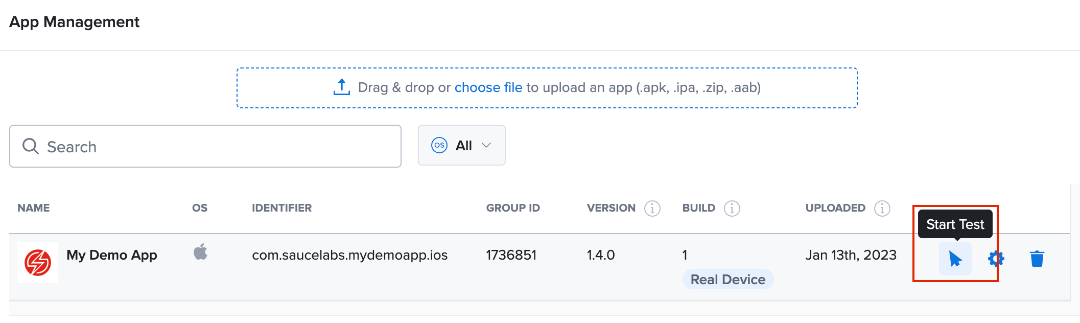Expand the OS filter dropdown showing All
Image resolution: width=1080 pixels, height=323 pixels.
[x=461, y=146]
